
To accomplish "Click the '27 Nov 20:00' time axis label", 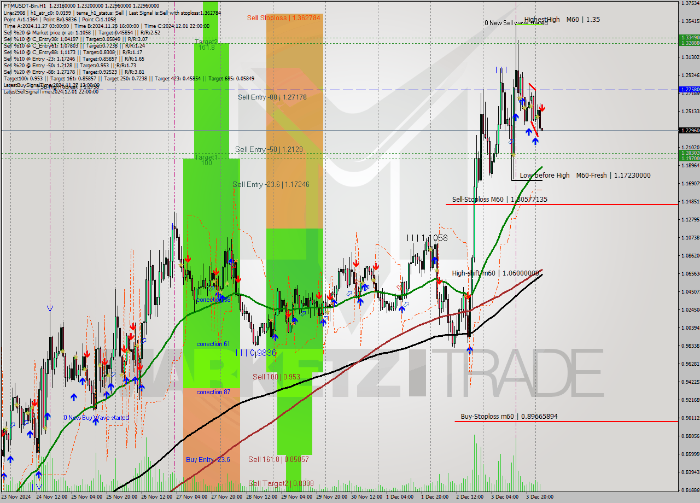I will click(x=228, y=497).
